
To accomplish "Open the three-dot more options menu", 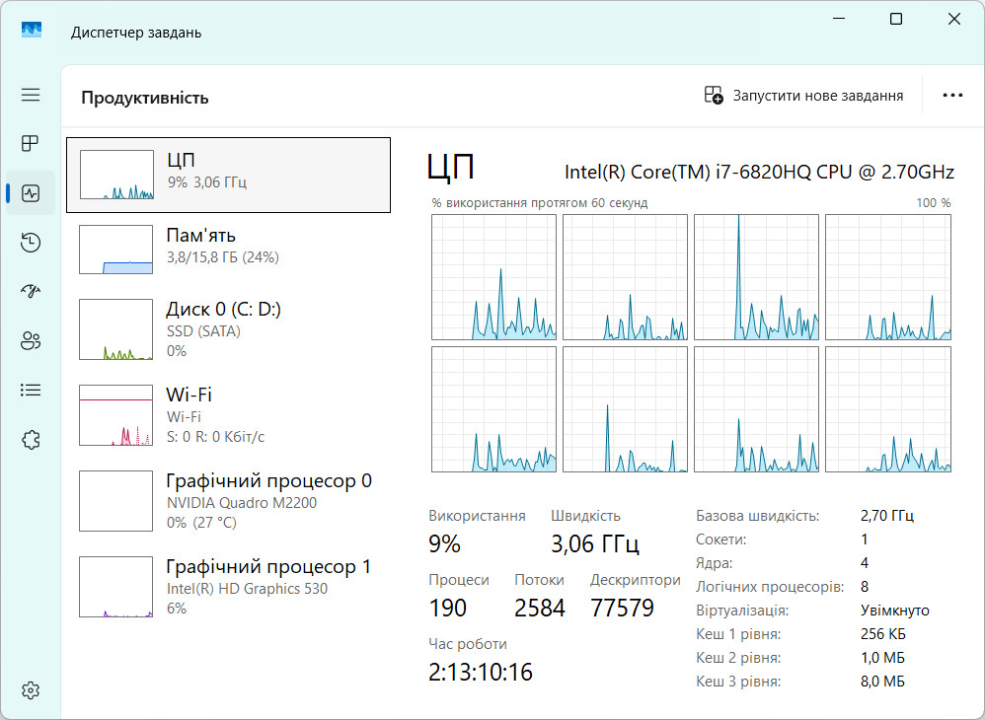I will click(952, 96).
